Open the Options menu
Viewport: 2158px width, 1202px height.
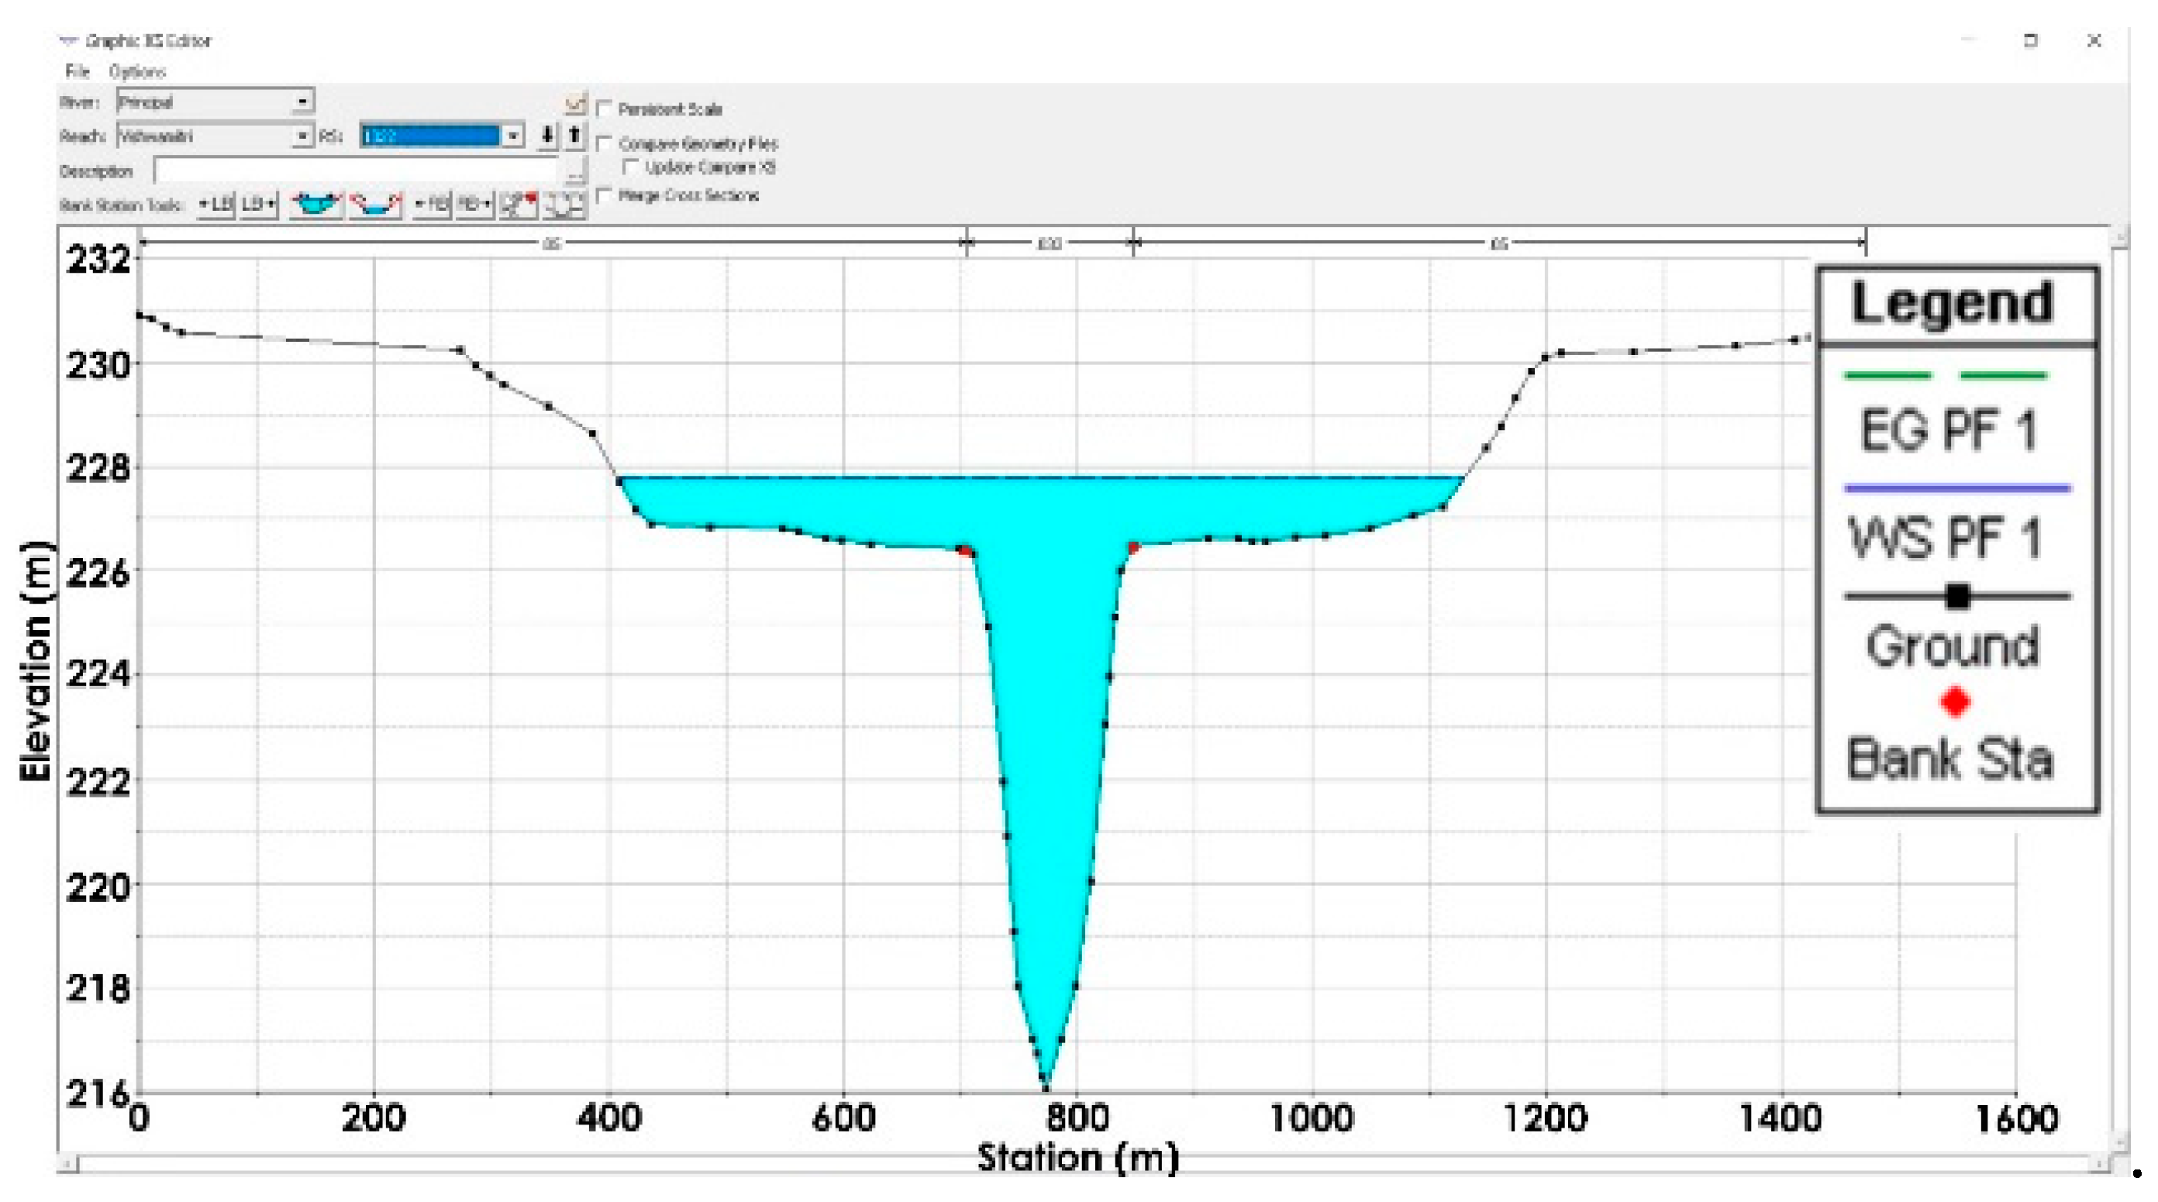tap(136, 71)
